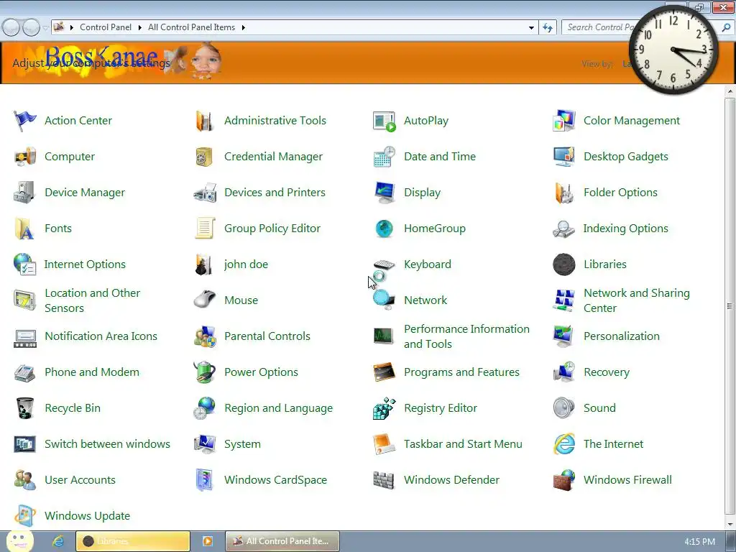Click the Administrative Tools icon
This screenshot has height=552, width=736.
pyautogui.click(x=204, y=121)
